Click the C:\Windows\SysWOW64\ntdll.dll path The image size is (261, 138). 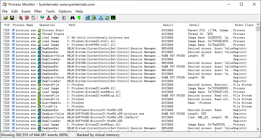91,45
